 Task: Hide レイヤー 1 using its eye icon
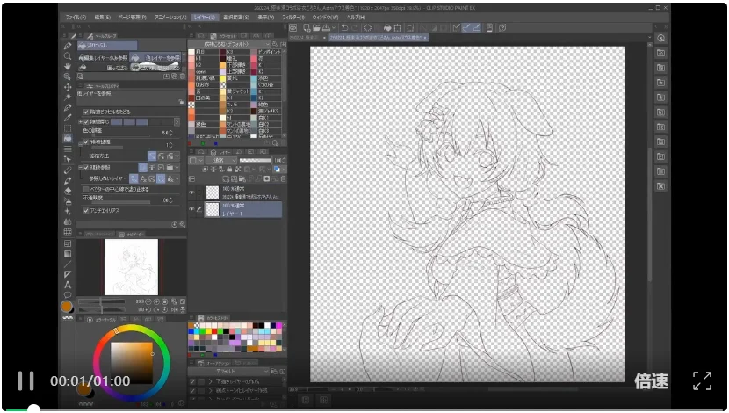coord(191,209)
